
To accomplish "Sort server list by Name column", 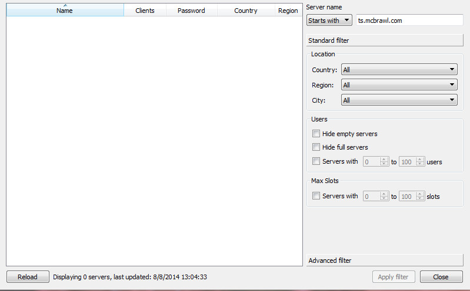I will (65, 11).
